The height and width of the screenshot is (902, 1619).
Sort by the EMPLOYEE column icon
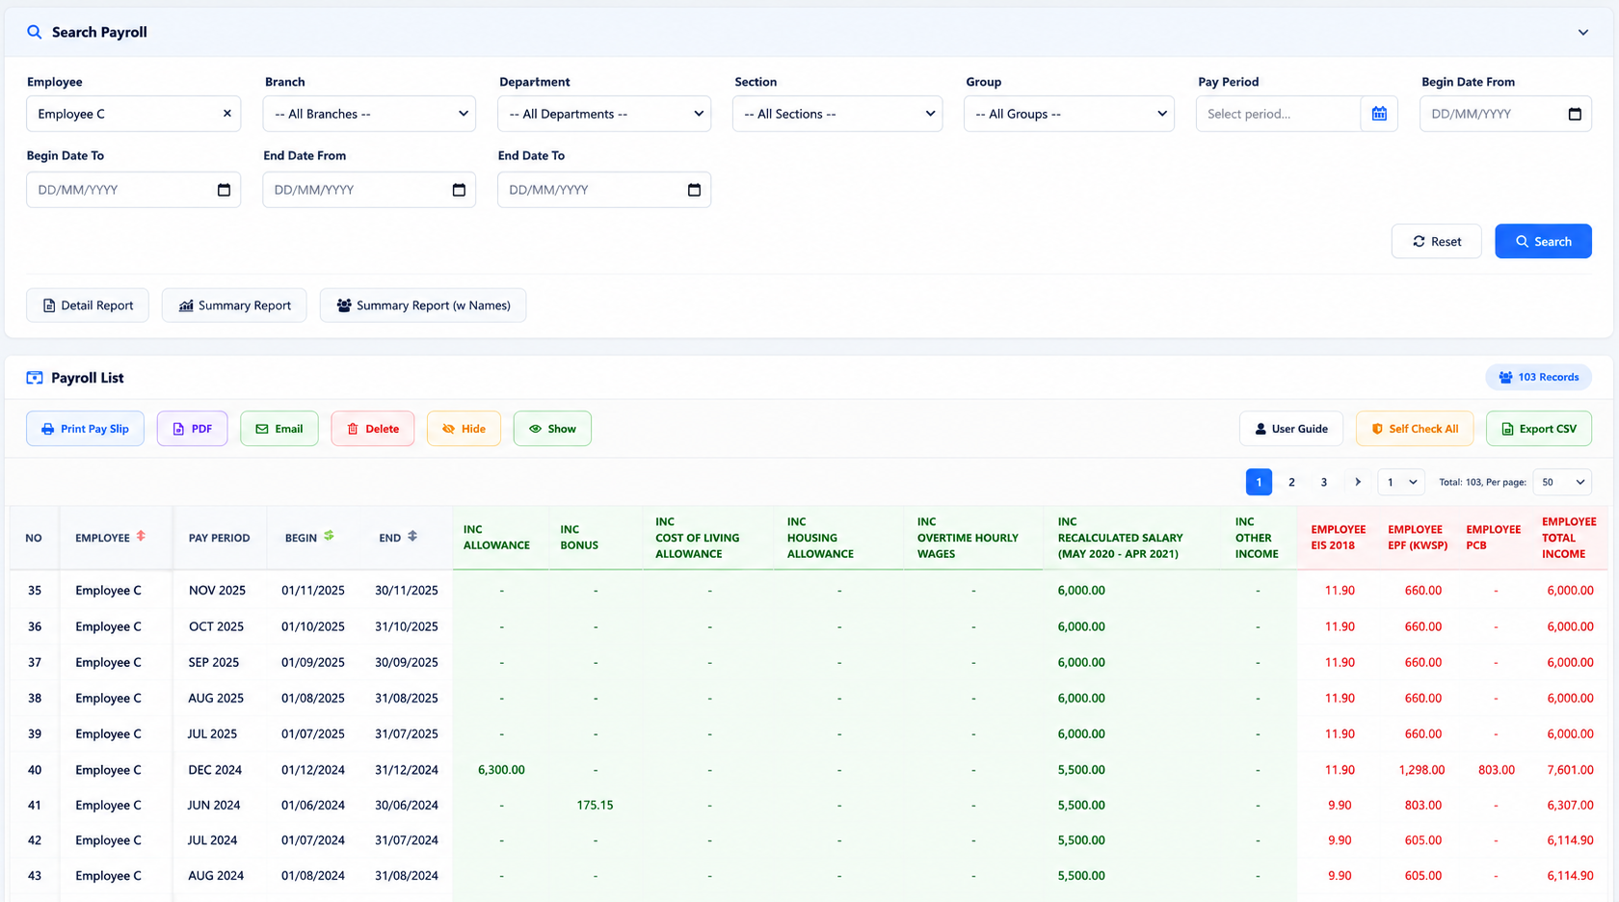(x=141, y=536)
